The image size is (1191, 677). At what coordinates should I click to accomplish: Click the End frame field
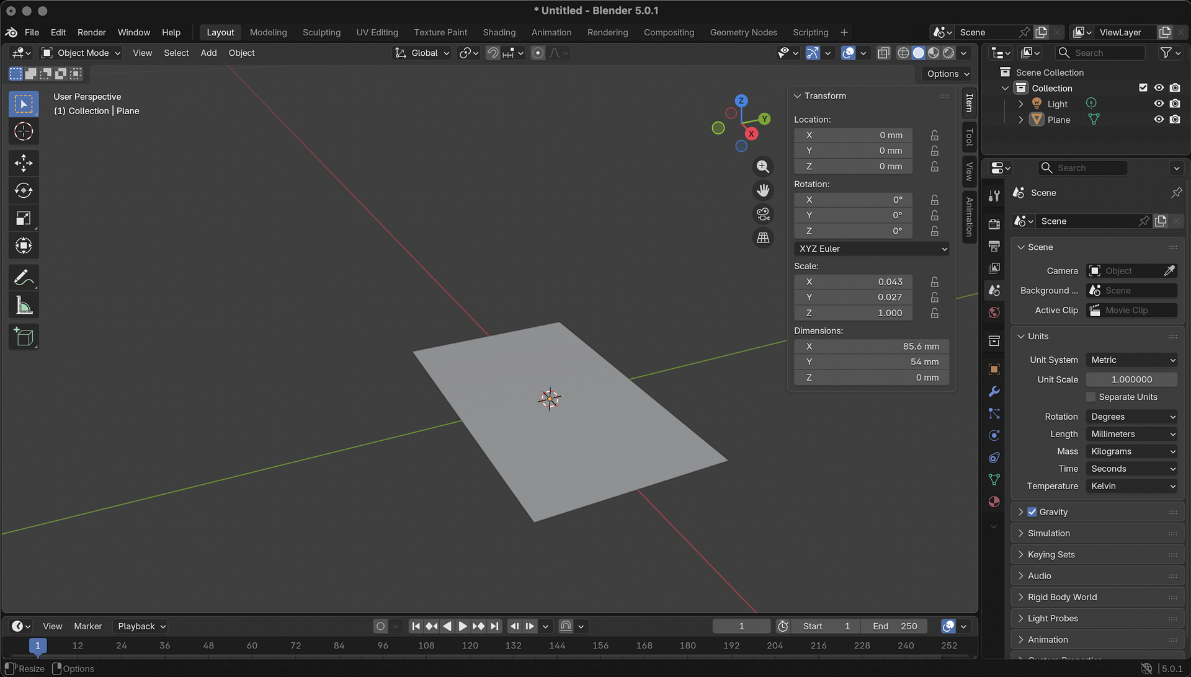point(895,626)
